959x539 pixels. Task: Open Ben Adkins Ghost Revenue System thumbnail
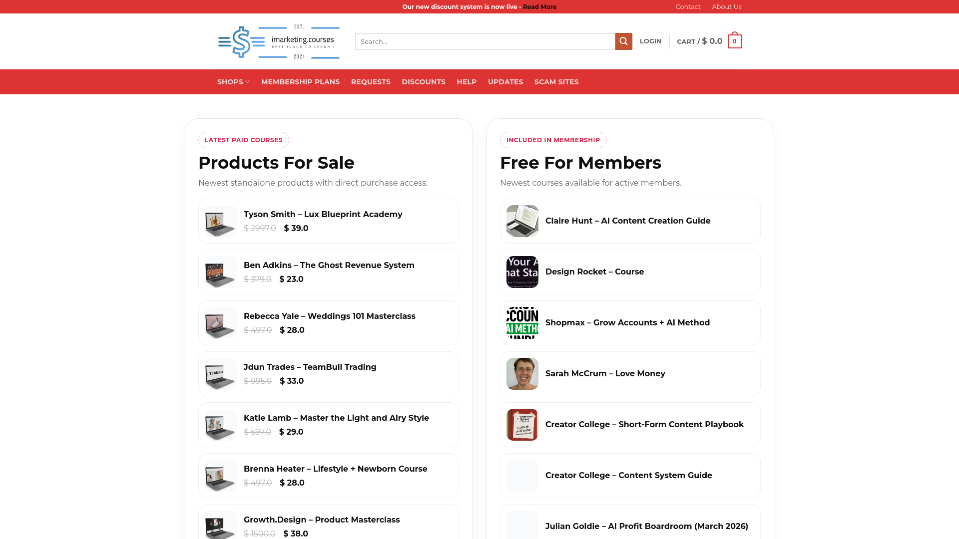tap(221, 272)
